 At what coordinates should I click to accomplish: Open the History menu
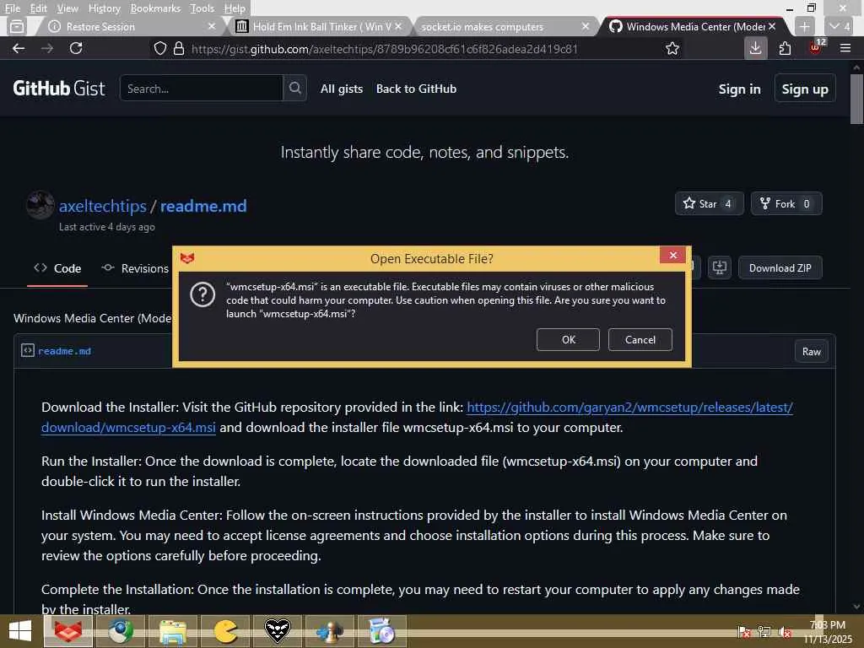tap(104, 8)
